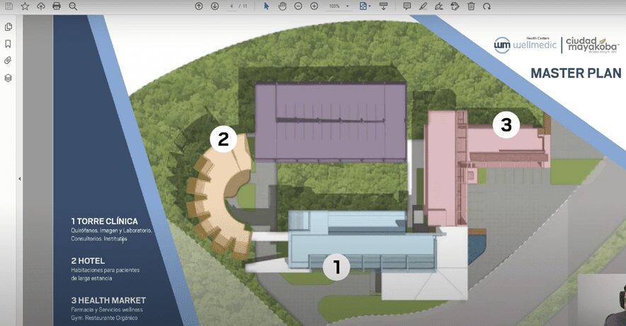
Task: Open the 103% zoom level dropdown
Action: (x=339, y=6)
